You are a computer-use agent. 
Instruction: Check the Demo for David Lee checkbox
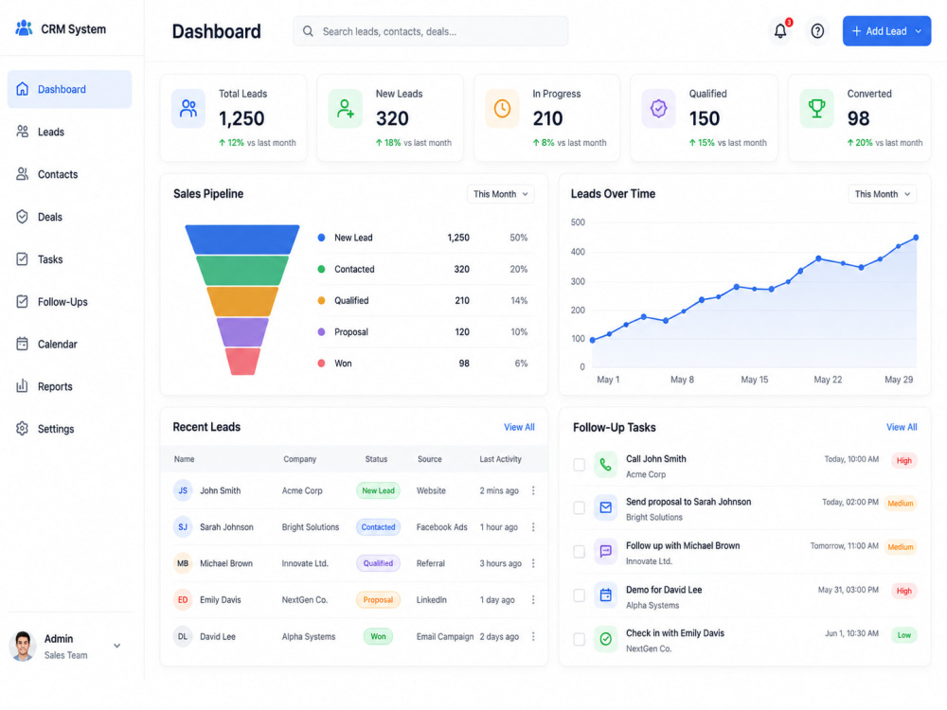point(580,595)
